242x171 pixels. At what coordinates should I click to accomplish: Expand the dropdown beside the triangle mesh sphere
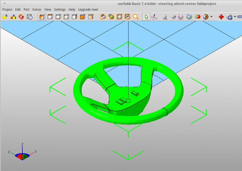[x=211, y=17]
